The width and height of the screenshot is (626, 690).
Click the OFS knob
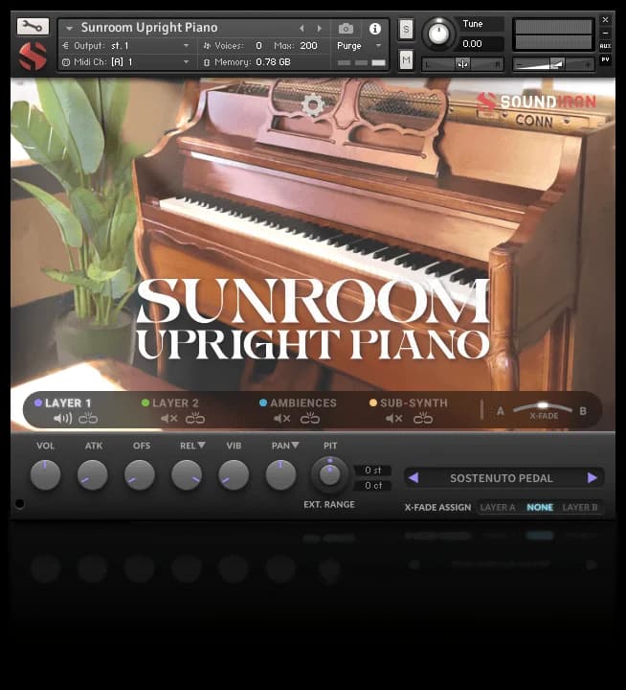140,474
